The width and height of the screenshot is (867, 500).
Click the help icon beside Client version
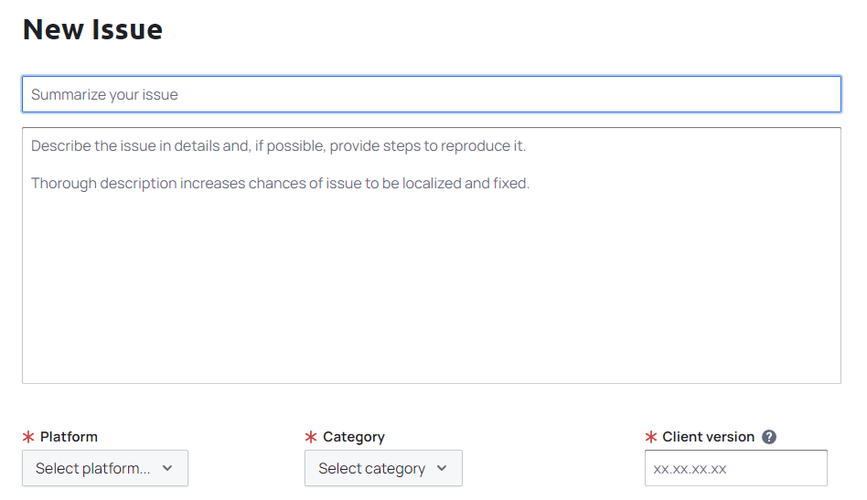coord(769,437)
